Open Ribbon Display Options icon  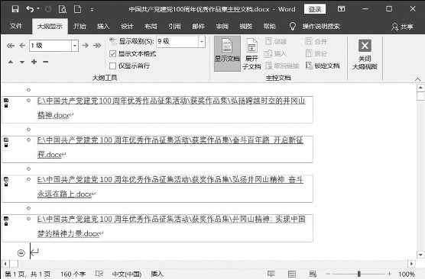click(x=341, y=9)
